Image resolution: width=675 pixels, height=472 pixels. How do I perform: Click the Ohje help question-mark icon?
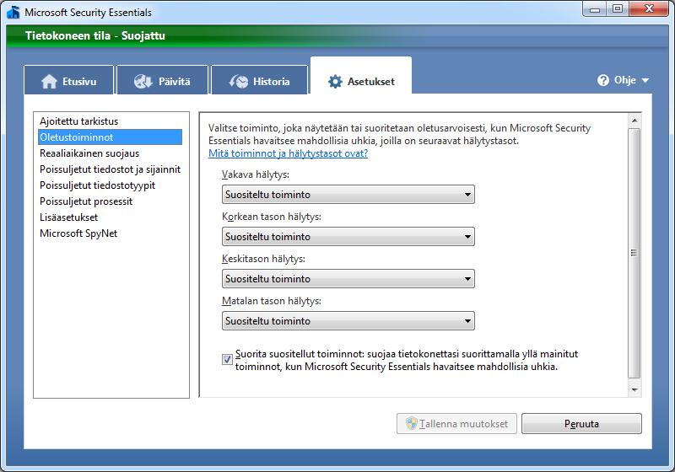click(603, 80)
